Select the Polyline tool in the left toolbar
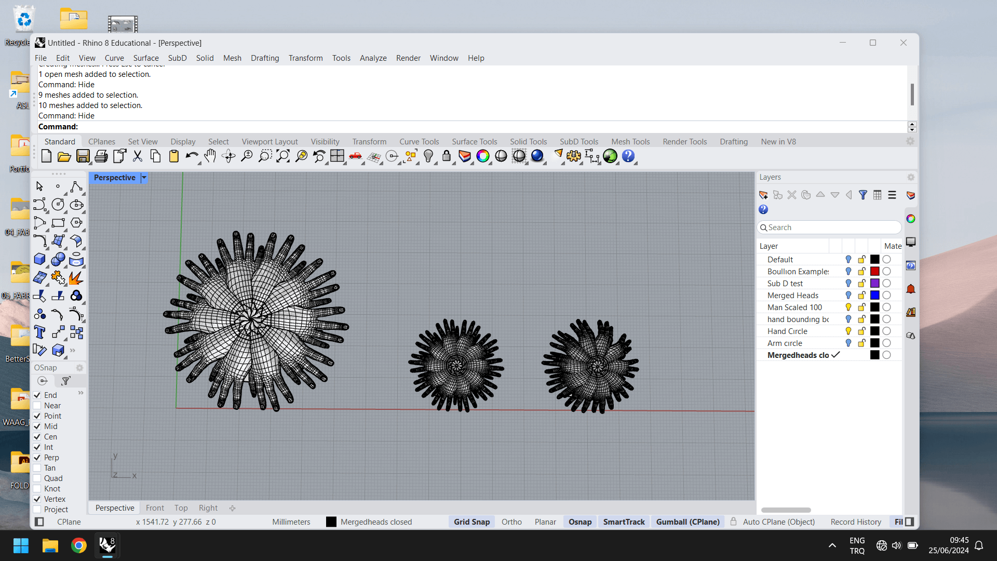Screen dimensions: 997x561 tap(76, 186)
